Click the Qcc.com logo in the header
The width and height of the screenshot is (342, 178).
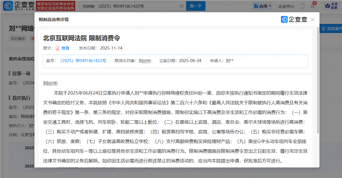(19, 6)
